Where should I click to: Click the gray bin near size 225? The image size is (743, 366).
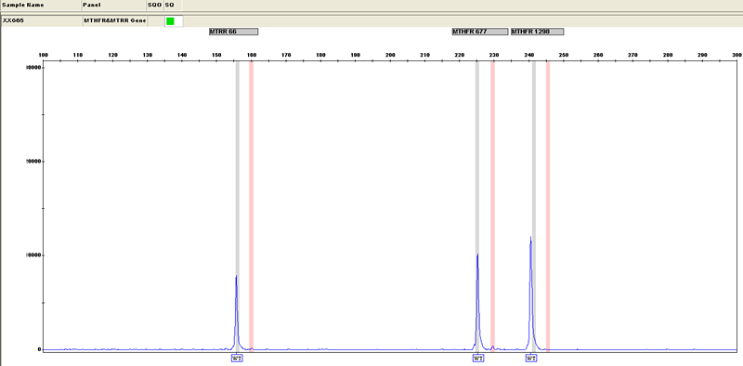(477, 205)
